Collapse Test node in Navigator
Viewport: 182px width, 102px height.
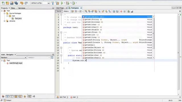[x=2, y=60]
